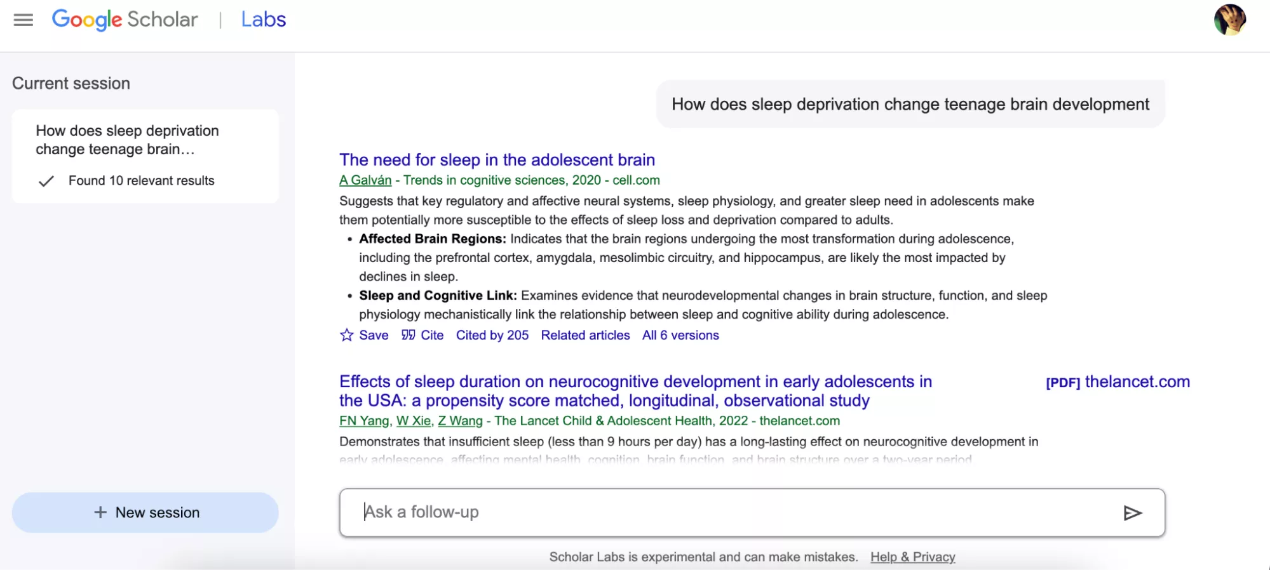Open Help & Privacy link

[x=913, y=557]
